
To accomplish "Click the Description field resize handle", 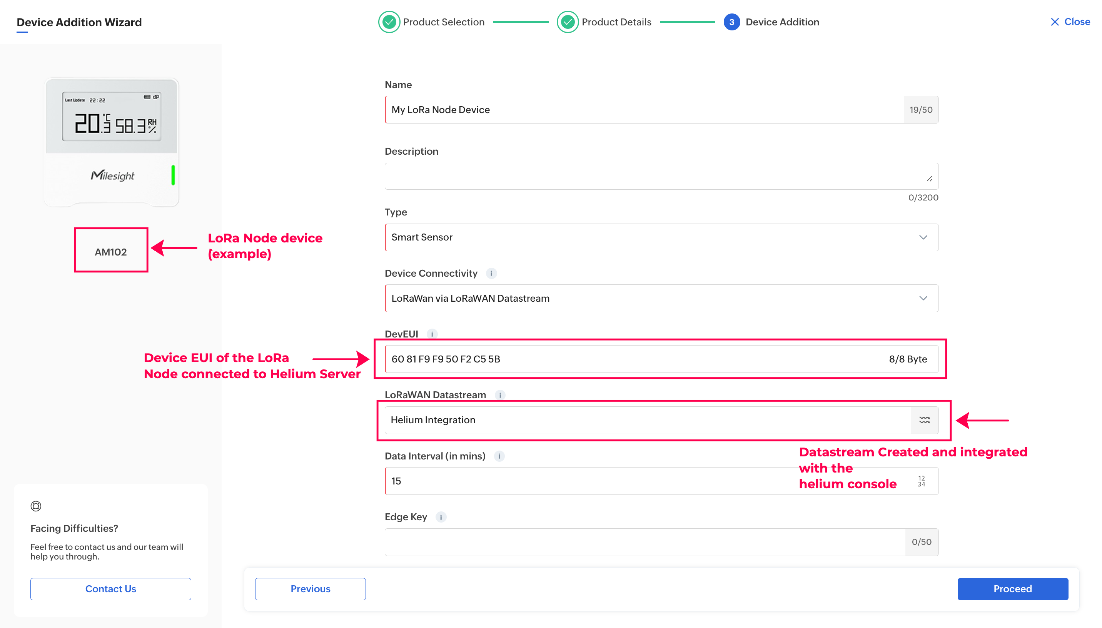I will click(x=929, y=179).
